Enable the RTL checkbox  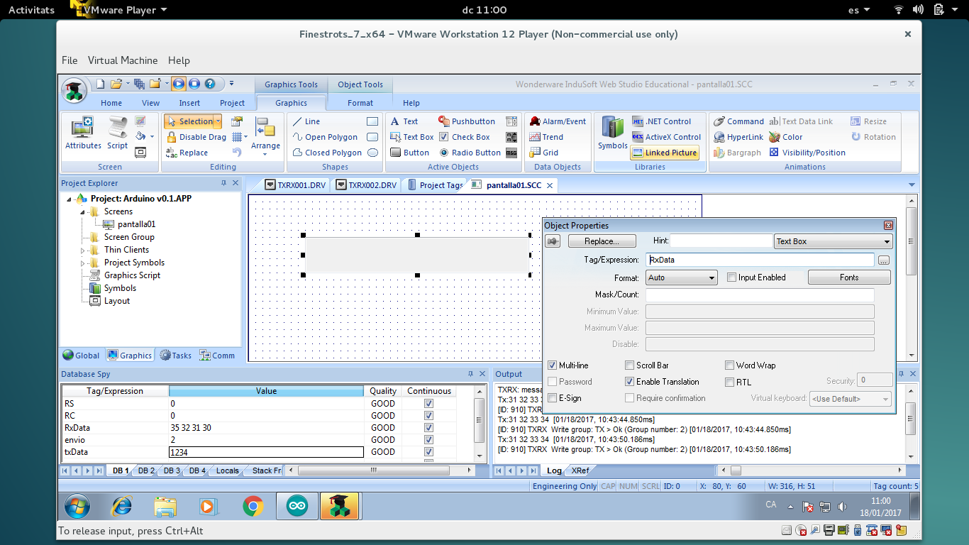point(729,382)
